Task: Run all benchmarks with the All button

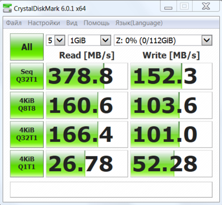Action: click(27, 47)
